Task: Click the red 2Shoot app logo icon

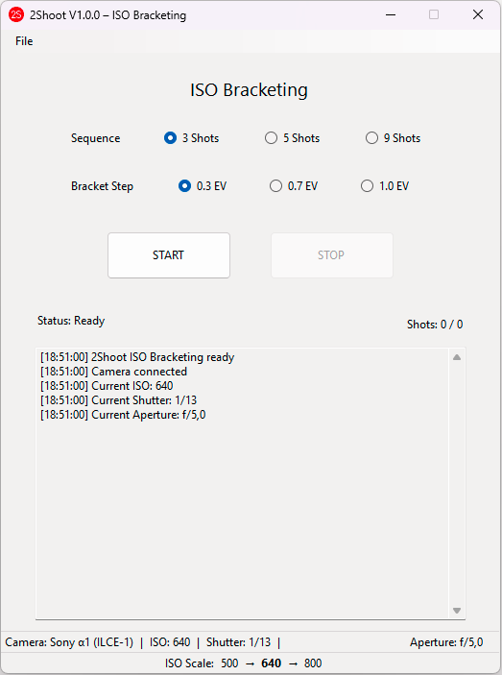Action: (16, 14)
